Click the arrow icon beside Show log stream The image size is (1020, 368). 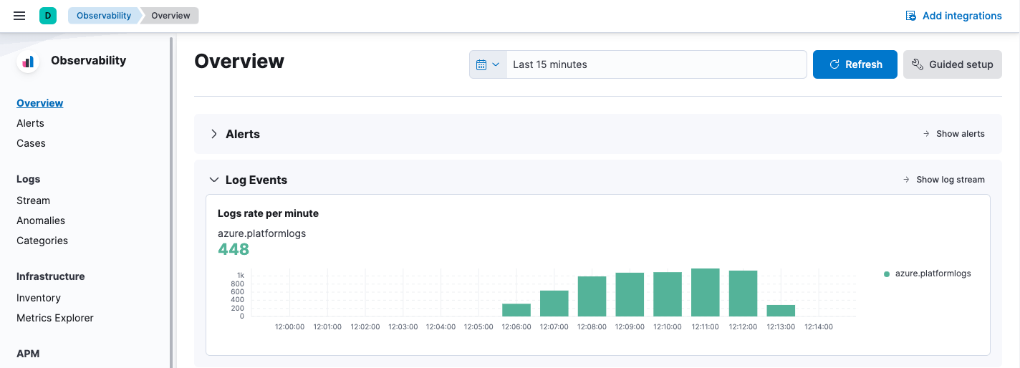click(x=906, y=180)
